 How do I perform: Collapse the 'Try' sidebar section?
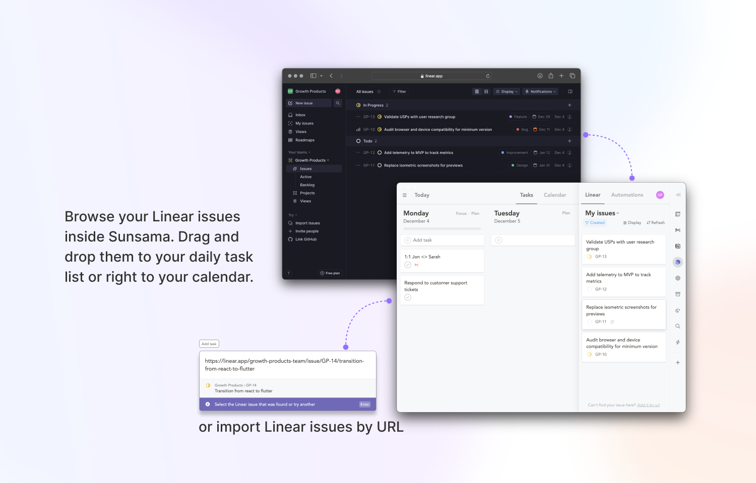[x=293, y=215]
